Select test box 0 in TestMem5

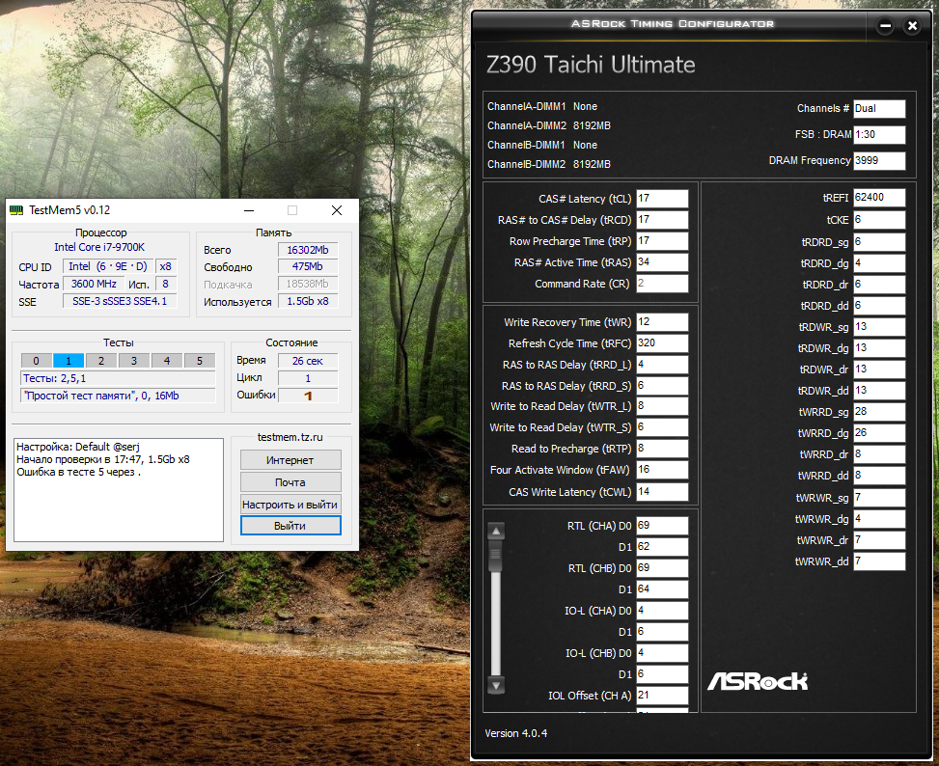click(x=36, y=361)
